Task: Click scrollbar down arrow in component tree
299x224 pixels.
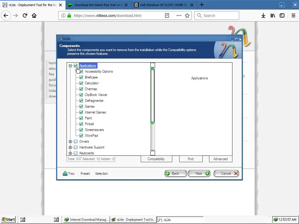Action: pos(152,153)
